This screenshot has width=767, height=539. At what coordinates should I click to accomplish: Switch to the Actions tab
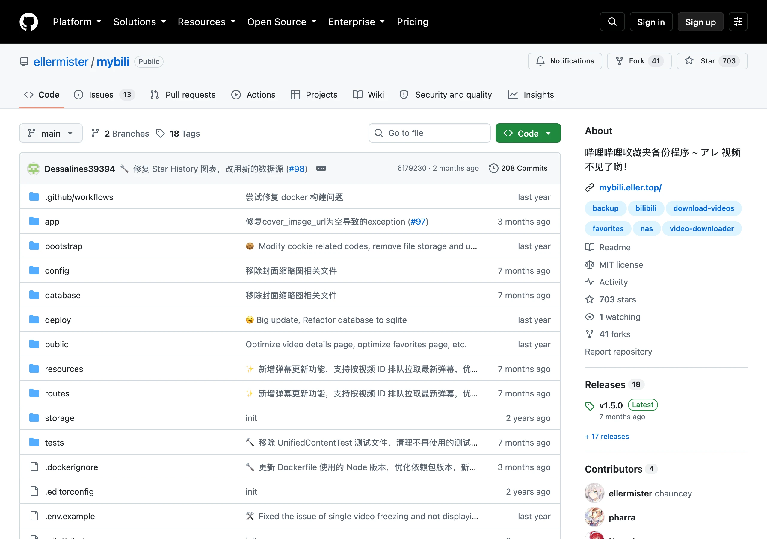pos(253,95)
